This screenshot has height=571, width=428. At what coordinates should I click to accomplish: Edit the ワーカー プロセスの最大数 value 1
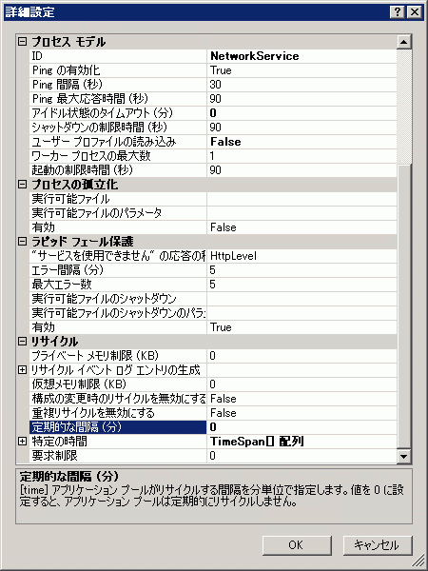point(302,156)
